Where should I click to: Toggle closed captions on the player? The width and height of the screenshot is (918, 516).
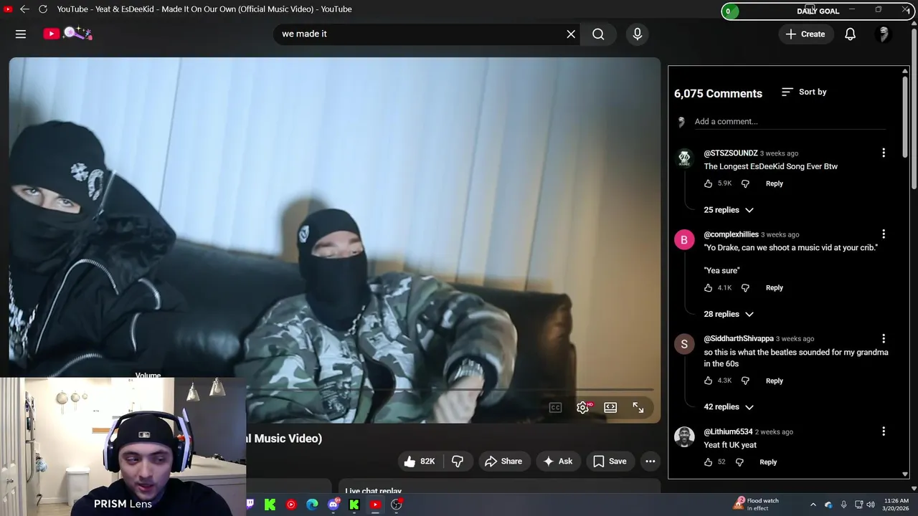click(555, 408)
